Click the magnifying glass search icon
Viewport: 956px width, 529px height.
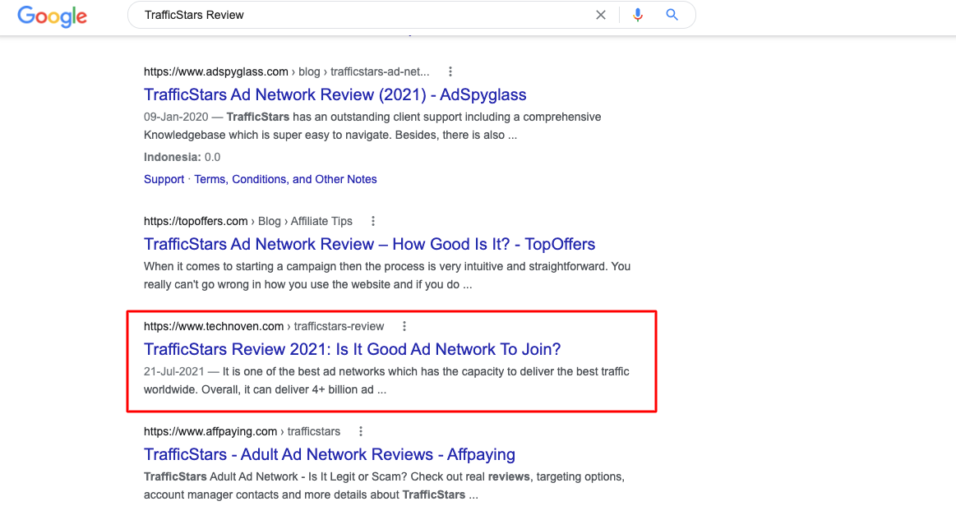[672, 15]
